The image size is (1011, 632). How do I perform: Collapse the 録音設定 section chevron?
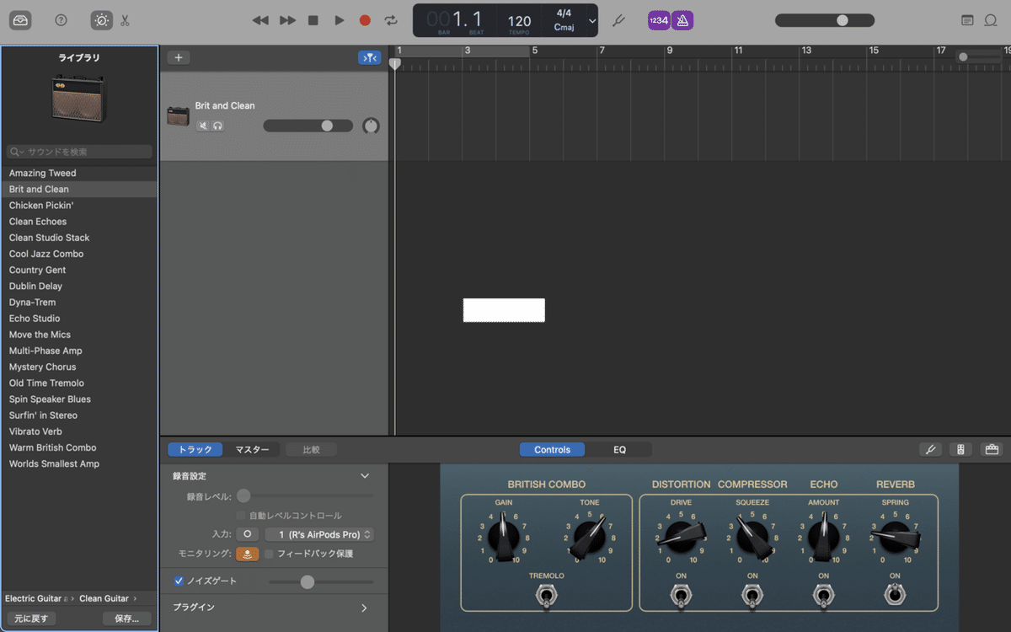coord(365,476)
